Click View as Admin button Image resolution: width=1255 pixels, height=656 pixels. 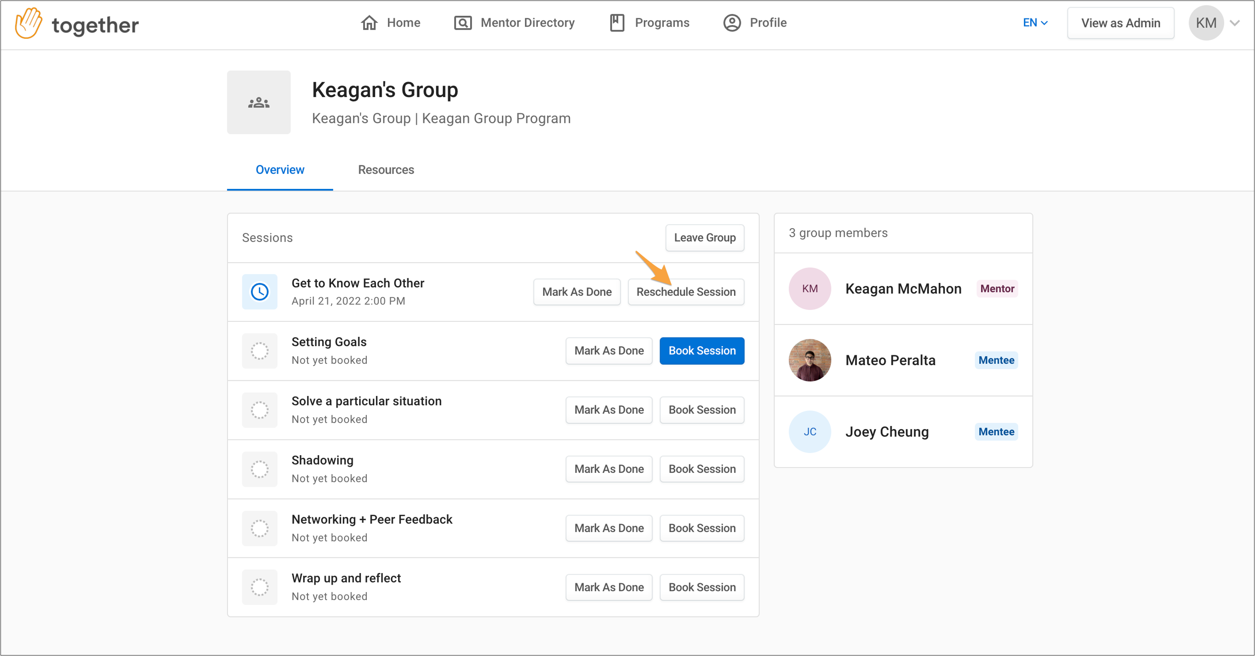1120,23
